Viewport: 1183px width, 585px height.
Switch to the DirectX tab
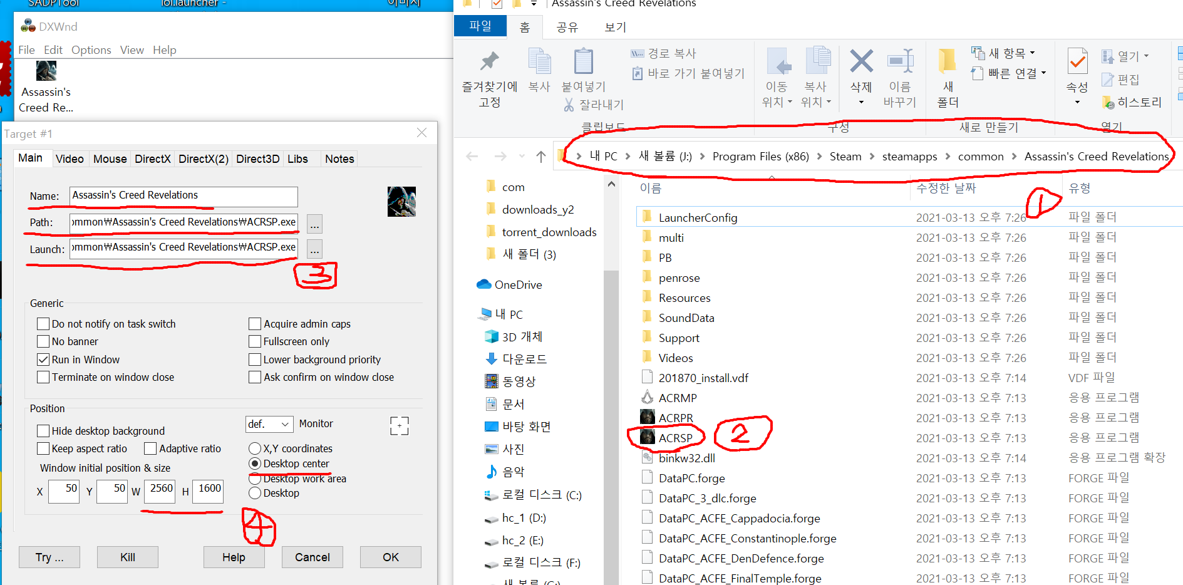pyautogui.click(x=153, y=159)
